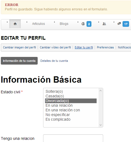Switch to Detalles de tu cuenta tab
This screenshot has height=142, width=131.
click(x=54, y=61)
